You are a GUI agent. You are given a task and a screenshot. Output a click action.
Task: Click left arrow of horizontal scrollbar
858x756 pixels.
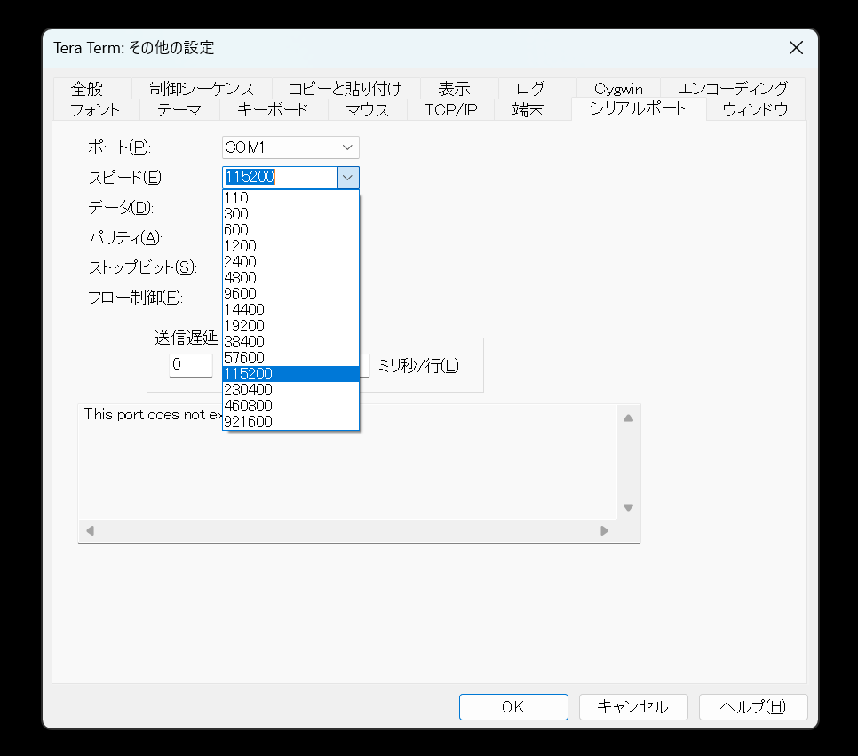(91, 530)
